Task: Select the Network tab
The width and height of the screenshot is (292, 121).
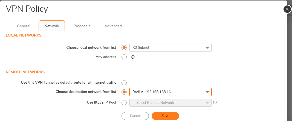Action: click(52, 26)
